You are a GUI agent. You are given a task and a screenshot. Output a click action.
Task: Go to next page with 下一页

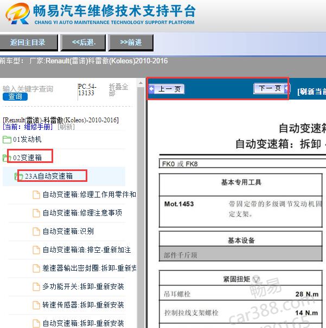[271, 88]
